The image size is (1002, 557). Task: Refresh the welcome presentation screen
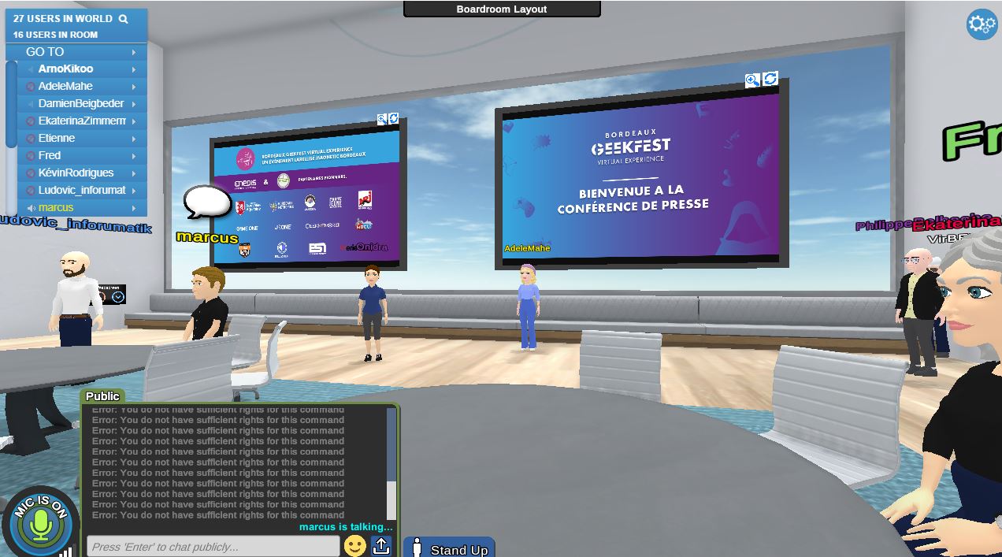coord(770,78)
